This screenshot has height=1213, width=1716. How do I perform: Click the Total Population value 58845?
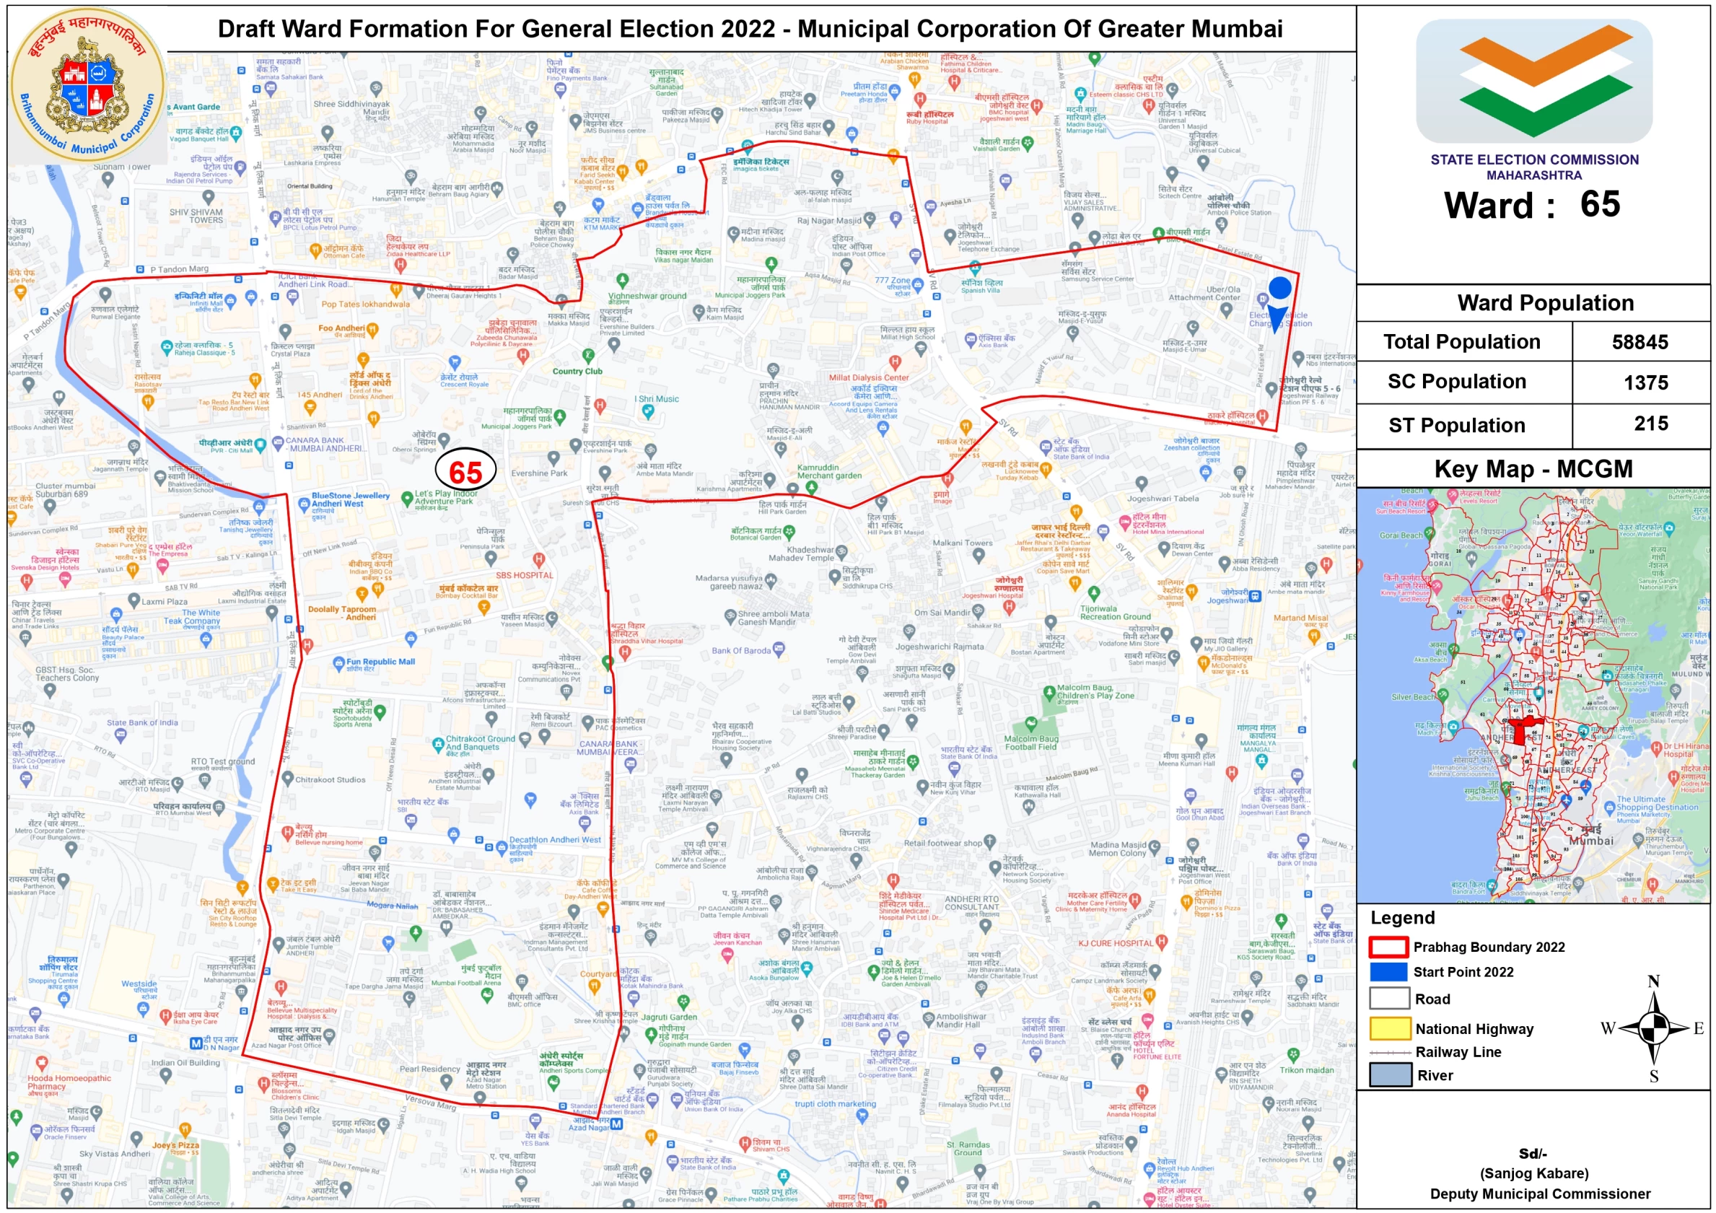[1639, 342]
